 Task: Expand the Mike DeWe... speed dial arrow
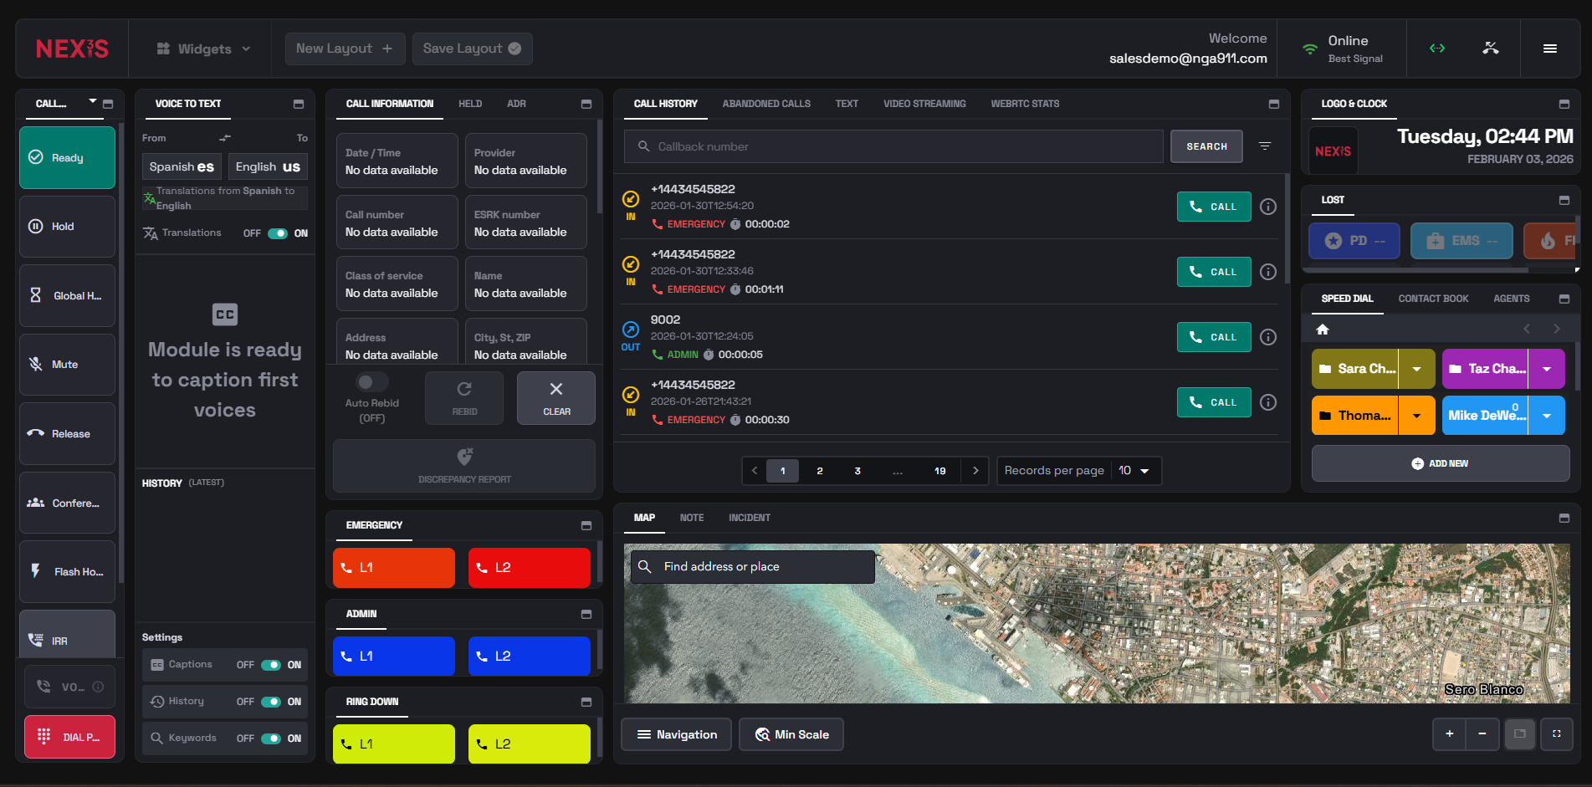point(1547,416)
